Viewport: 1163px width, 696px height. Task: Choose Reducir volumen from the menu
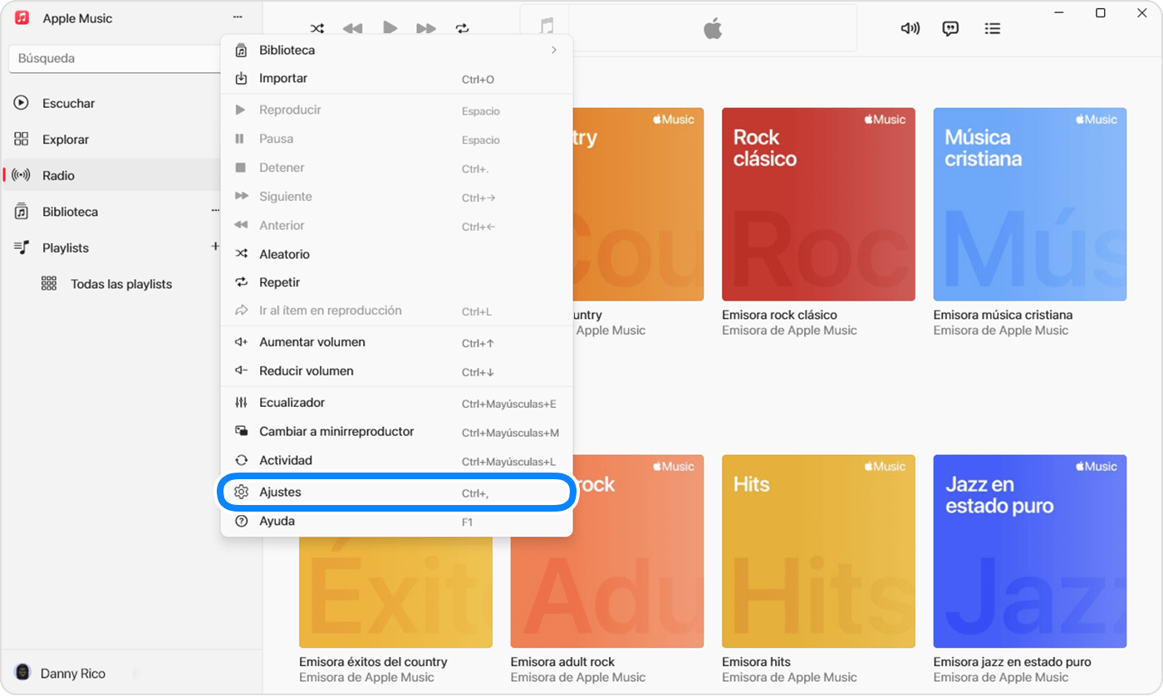coord(396,371)
